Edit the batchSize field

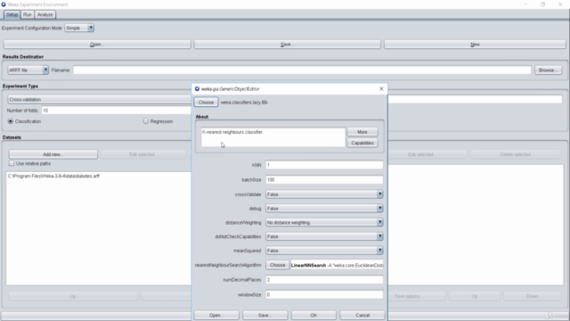[x=324, y=180]
